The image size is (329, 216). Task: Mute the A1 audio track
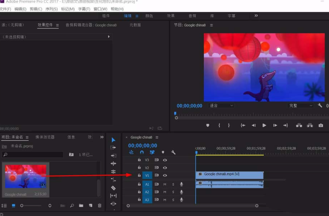(x=165, y=184)
